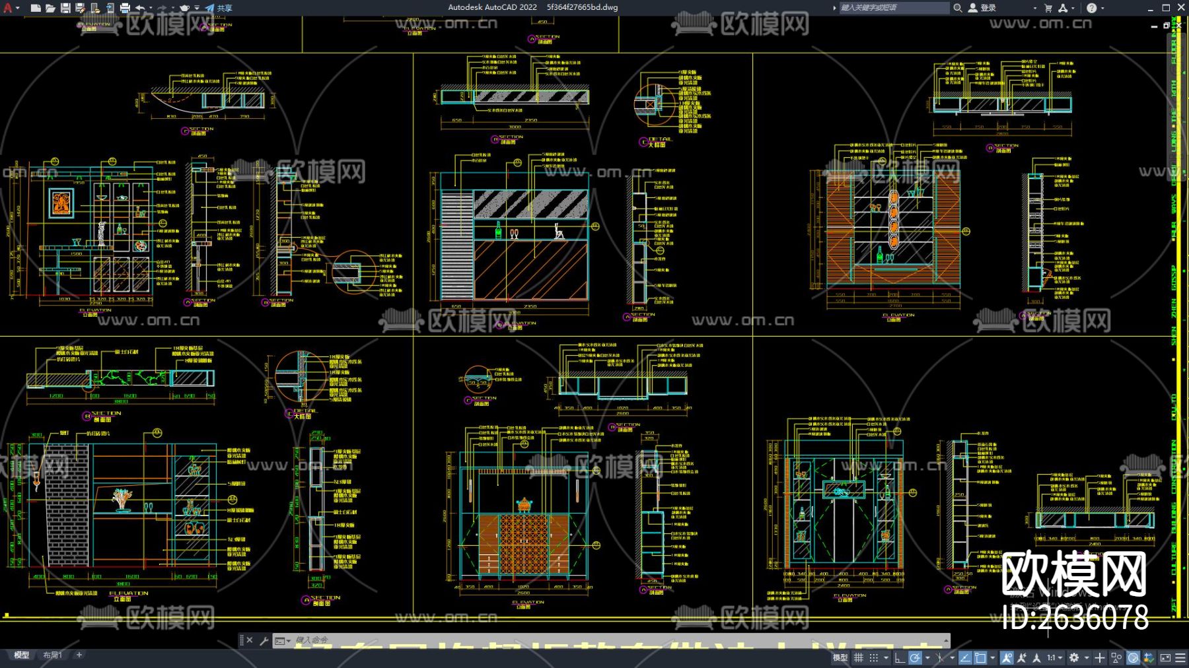Open the Autodesk App Store cart icon
This screenshot has width=1189, height=668.
coord(1048,8)
